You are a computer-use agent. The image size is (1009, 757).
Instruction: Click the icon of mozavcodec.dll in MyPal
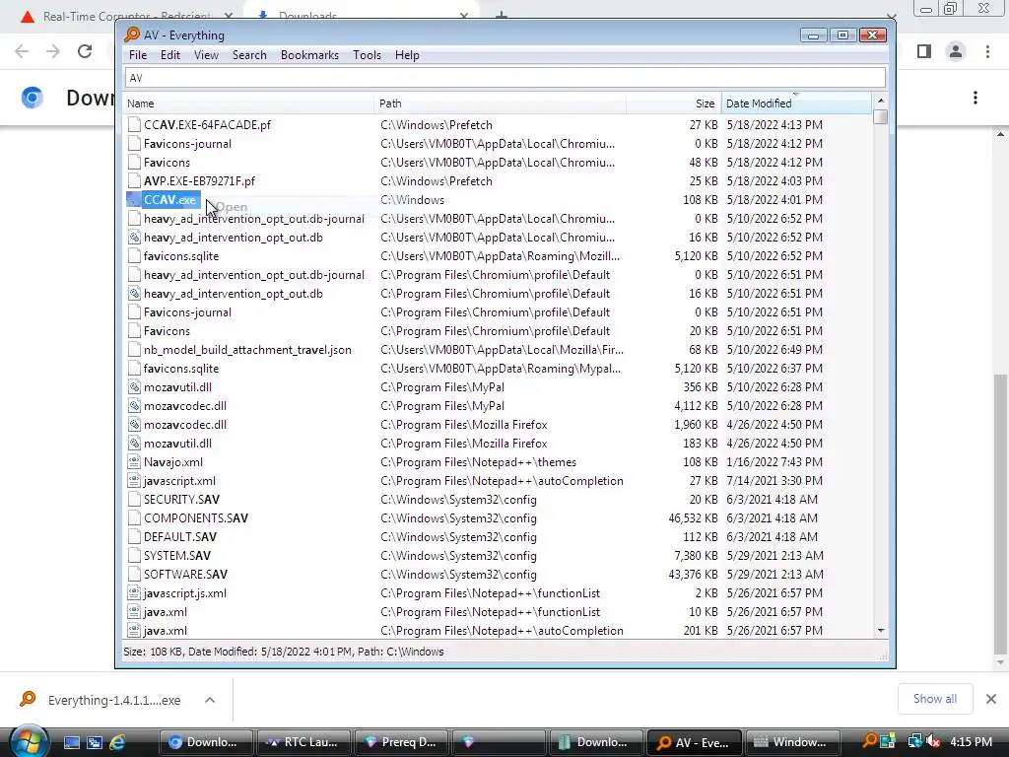[x=134, y=405]
